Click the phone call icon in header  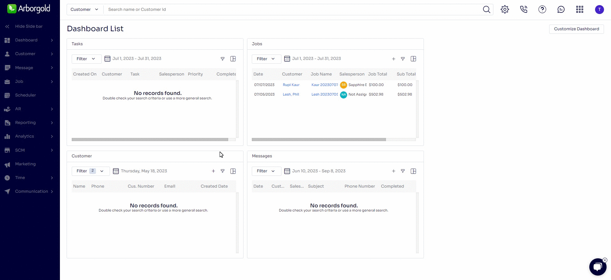pos(523,10)
